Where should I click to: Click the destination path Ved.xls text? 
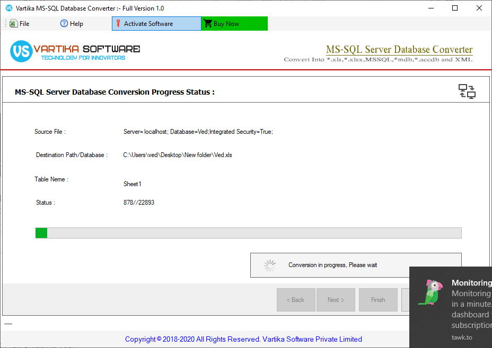[x=178, y=155]
